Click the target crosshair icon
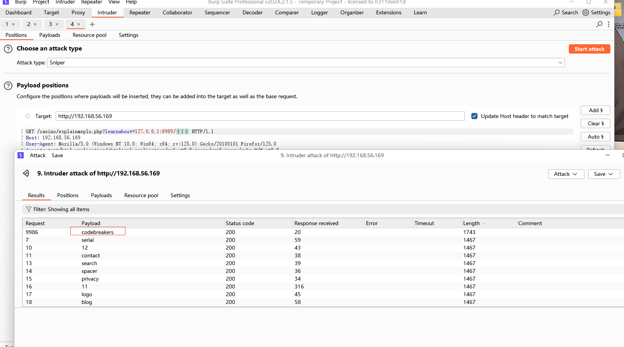The image size is (624, 347). 28,116
